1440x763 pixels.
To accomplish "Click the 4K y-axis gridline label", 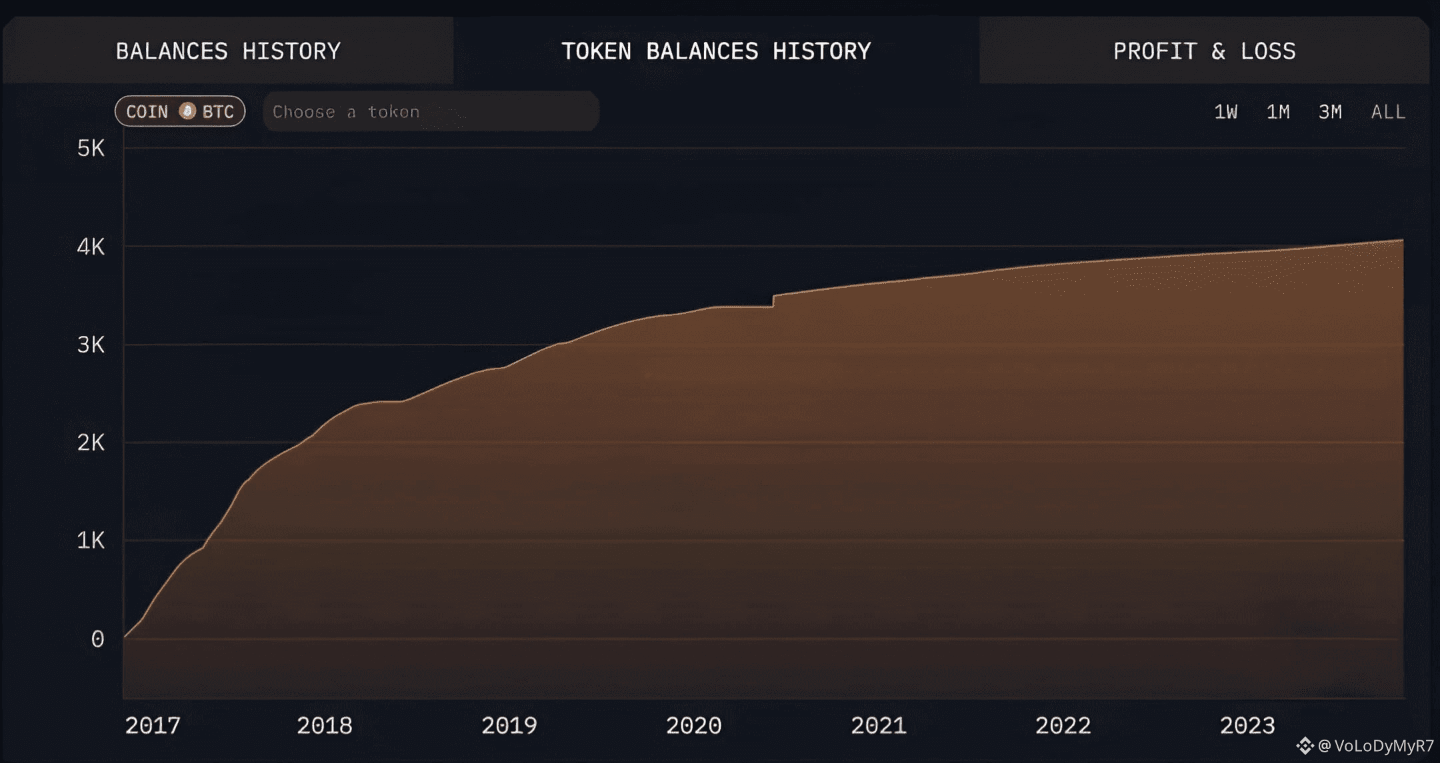I will pos(91,247).
